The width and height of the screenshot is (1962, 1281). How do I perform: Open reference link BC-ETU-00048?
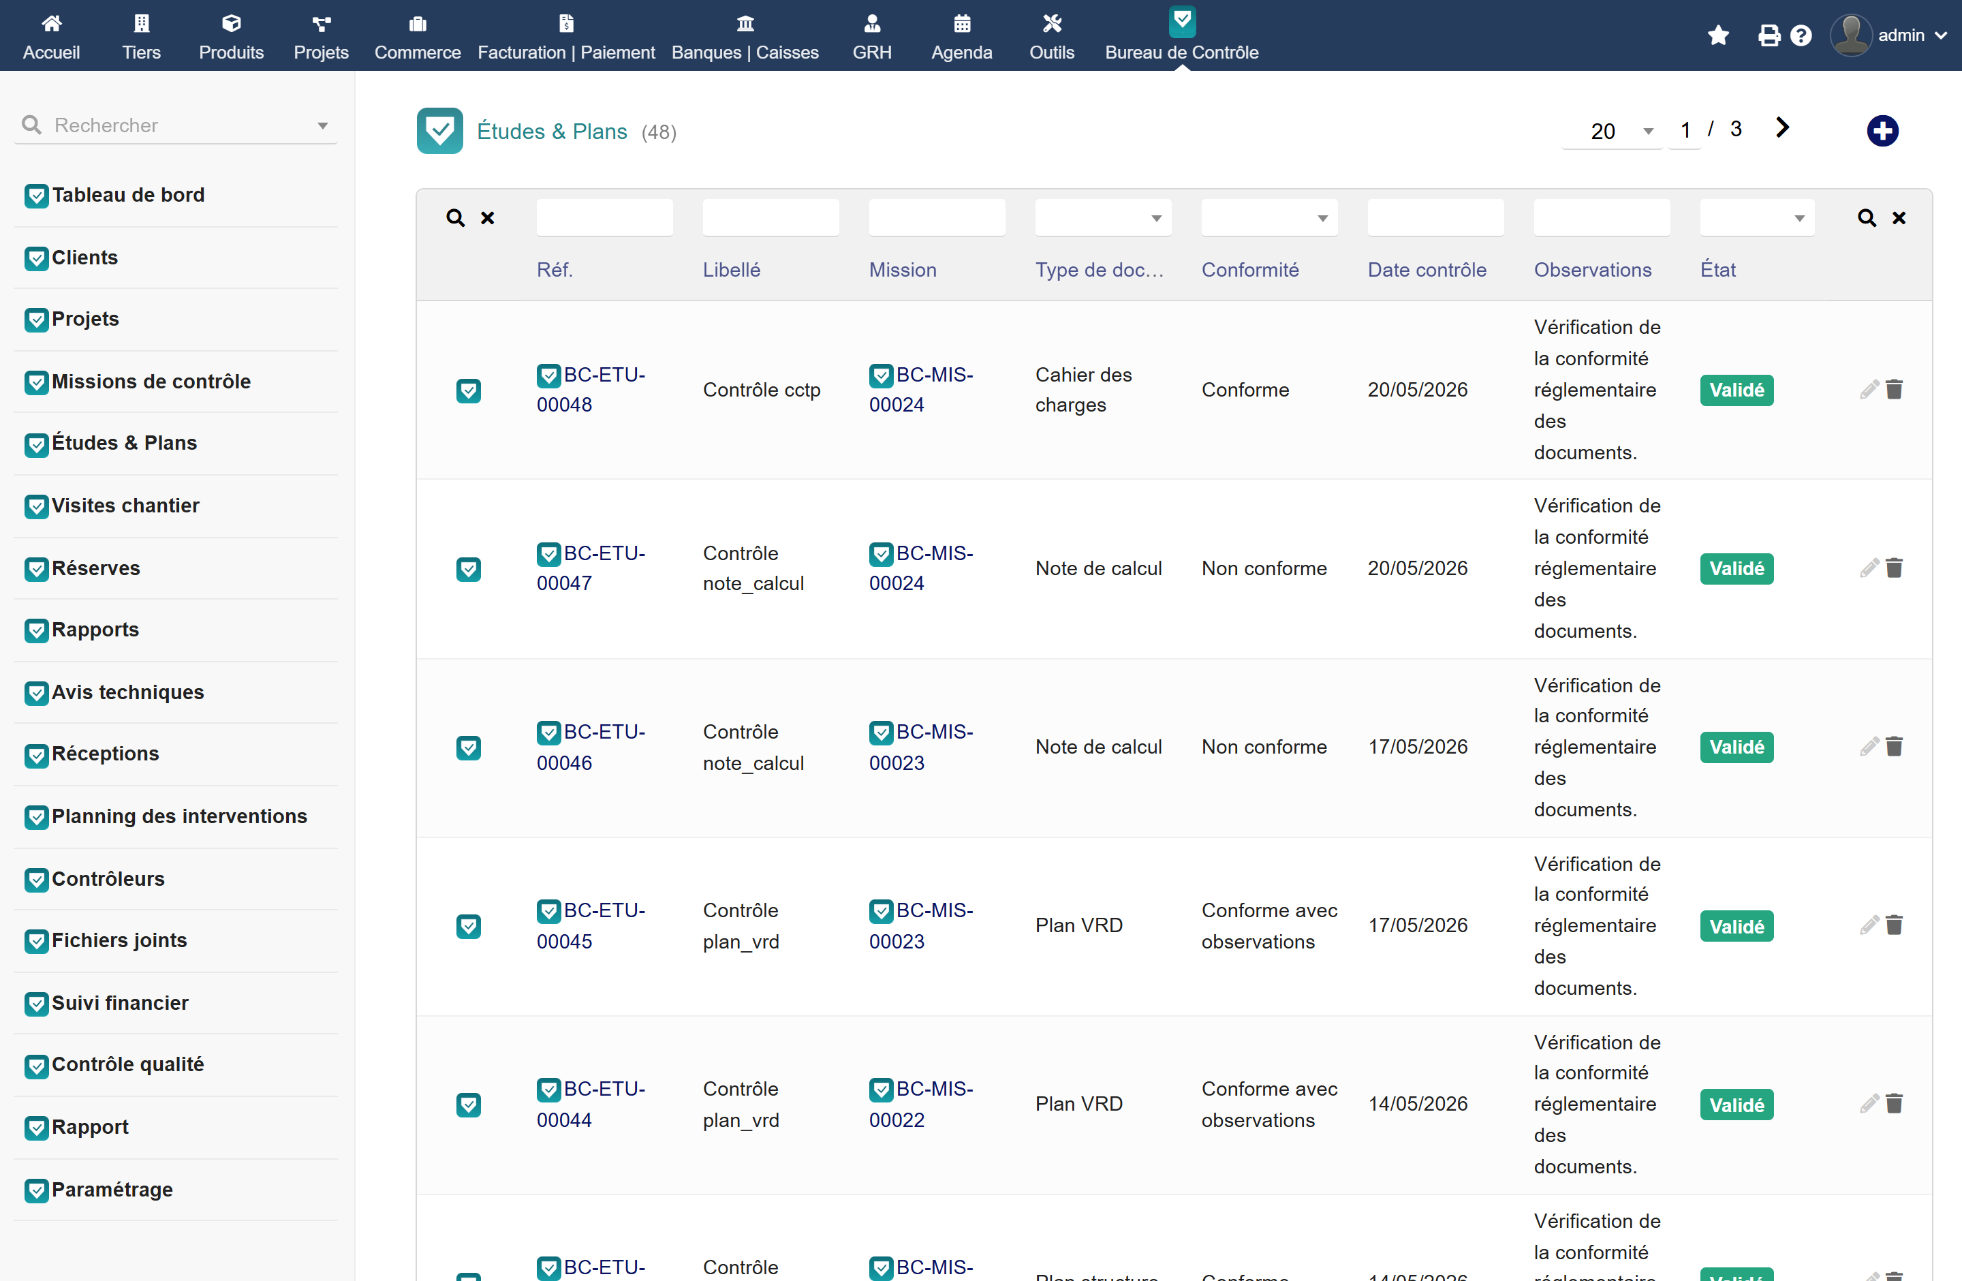[x=591, y=390]
